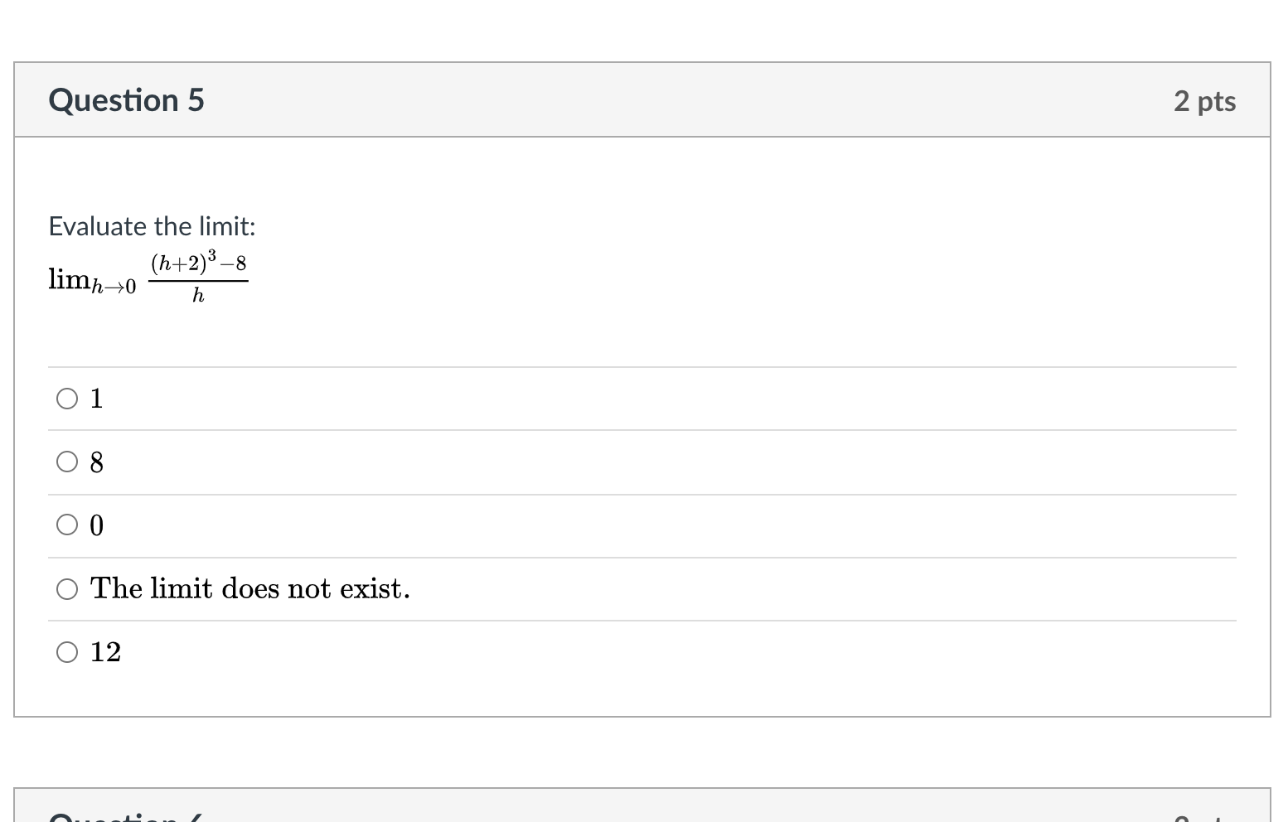Image resolution: width=1288 pixels, height=822 pixels.
Task: Click the limit expression formula
Action: point(148,277)
